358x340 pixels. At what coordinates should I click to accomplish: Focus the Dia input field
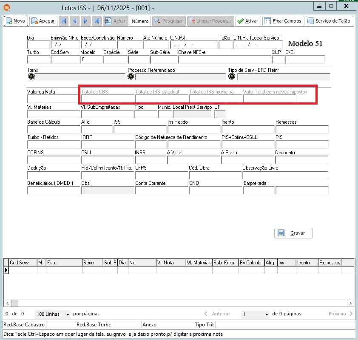38,45
